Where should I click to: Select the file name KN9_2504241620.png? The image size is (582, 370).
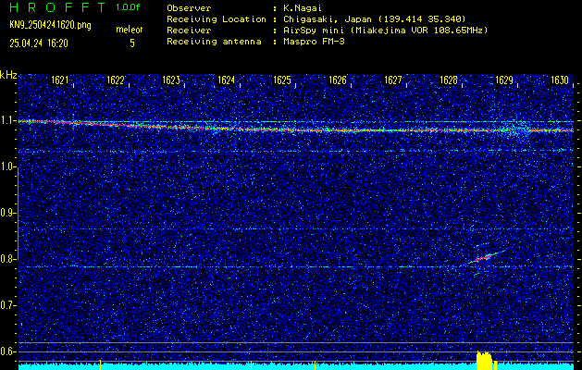pos(50,25)
